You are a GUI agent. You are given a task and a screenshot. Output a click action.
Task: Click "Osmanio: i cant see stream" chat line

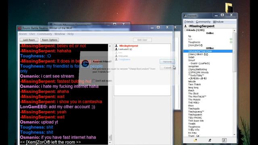[47, 76]
